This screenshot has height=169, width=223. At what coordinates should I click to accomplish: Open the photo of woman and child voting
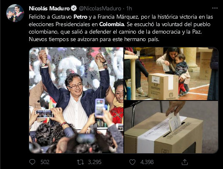[x=171, y=73]
